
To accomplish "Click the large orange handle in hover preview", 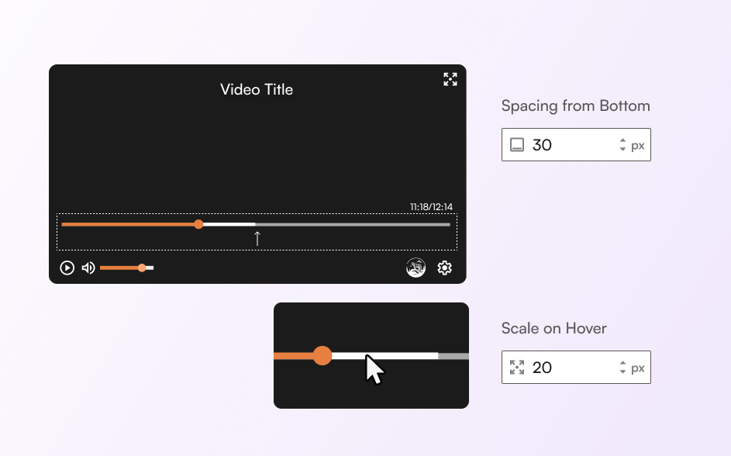I will 322,356.
